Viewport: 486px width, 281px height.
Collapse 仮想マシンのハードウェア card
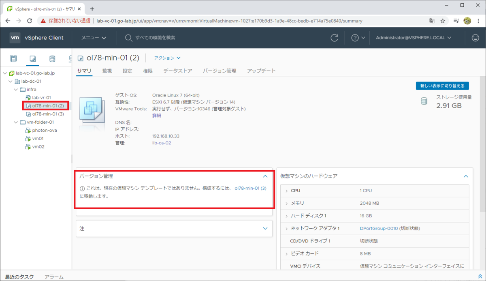[x=466, y=176]
